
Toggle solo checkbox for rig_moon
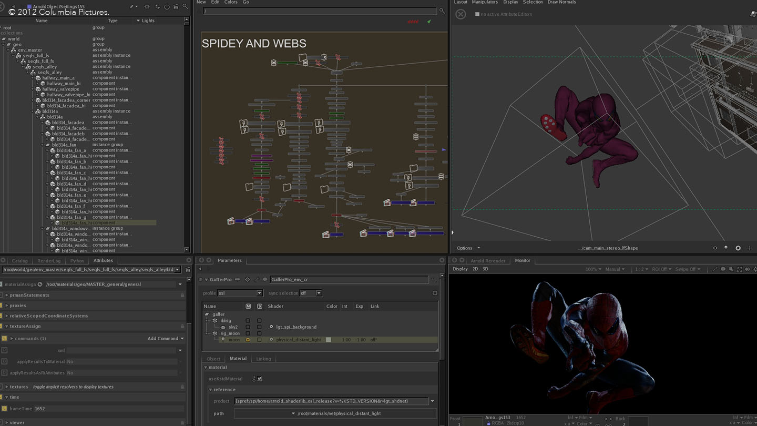point(259,333)
